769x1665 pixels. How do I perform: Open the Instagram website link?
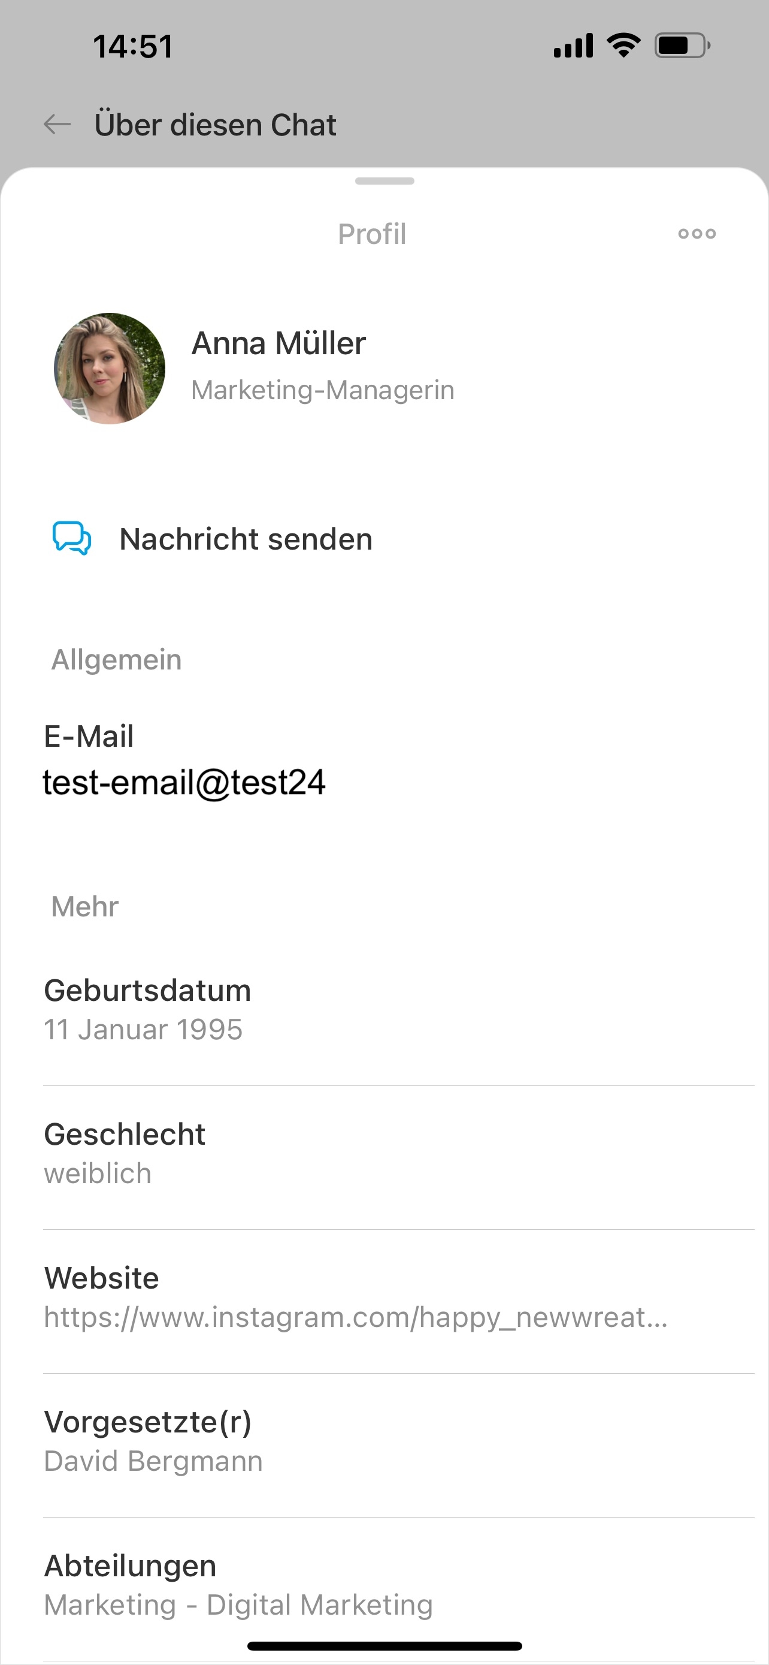click(355, 1317)
